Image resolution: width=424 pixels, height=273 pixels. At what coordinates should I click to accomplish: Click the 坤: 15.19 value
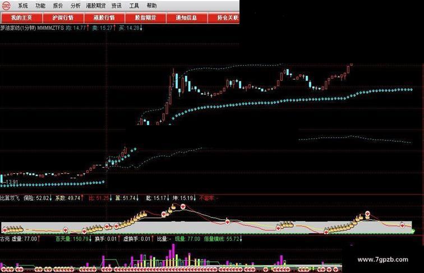coord(185,198)
